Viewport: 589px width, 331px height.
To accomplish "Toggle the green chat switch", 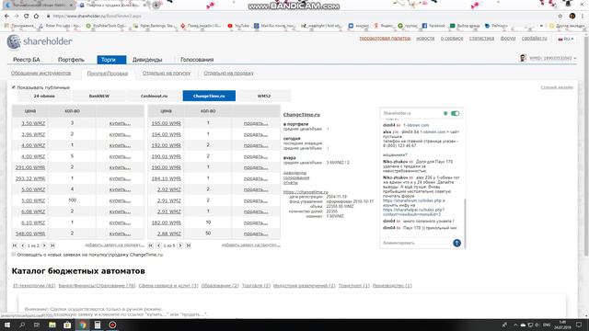I will (455, 113).
